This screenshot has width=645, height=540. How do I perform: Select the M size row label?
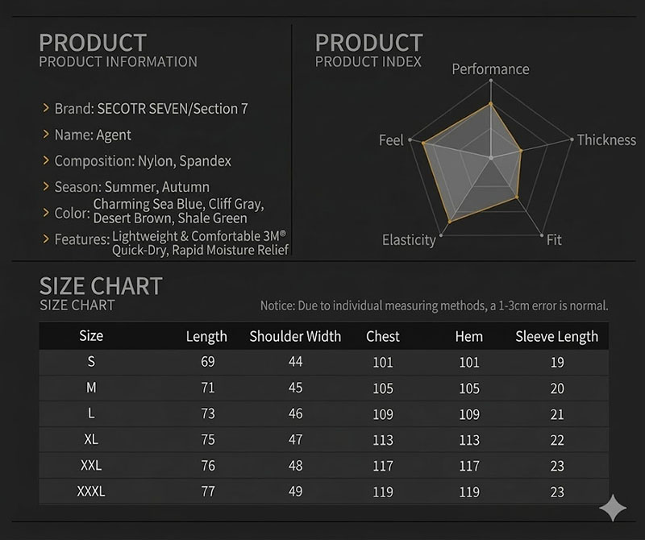[91, 388]
